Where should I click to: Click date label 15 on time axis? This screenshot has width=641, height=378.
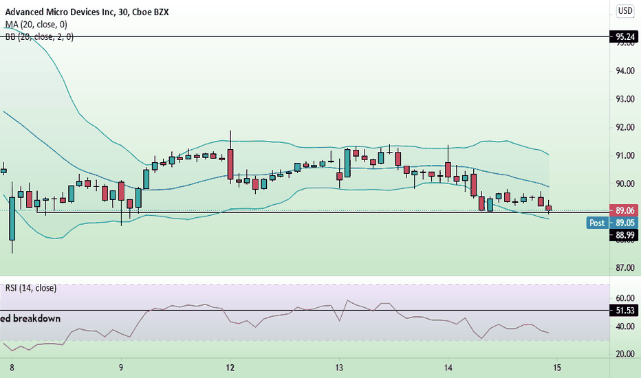557,368
